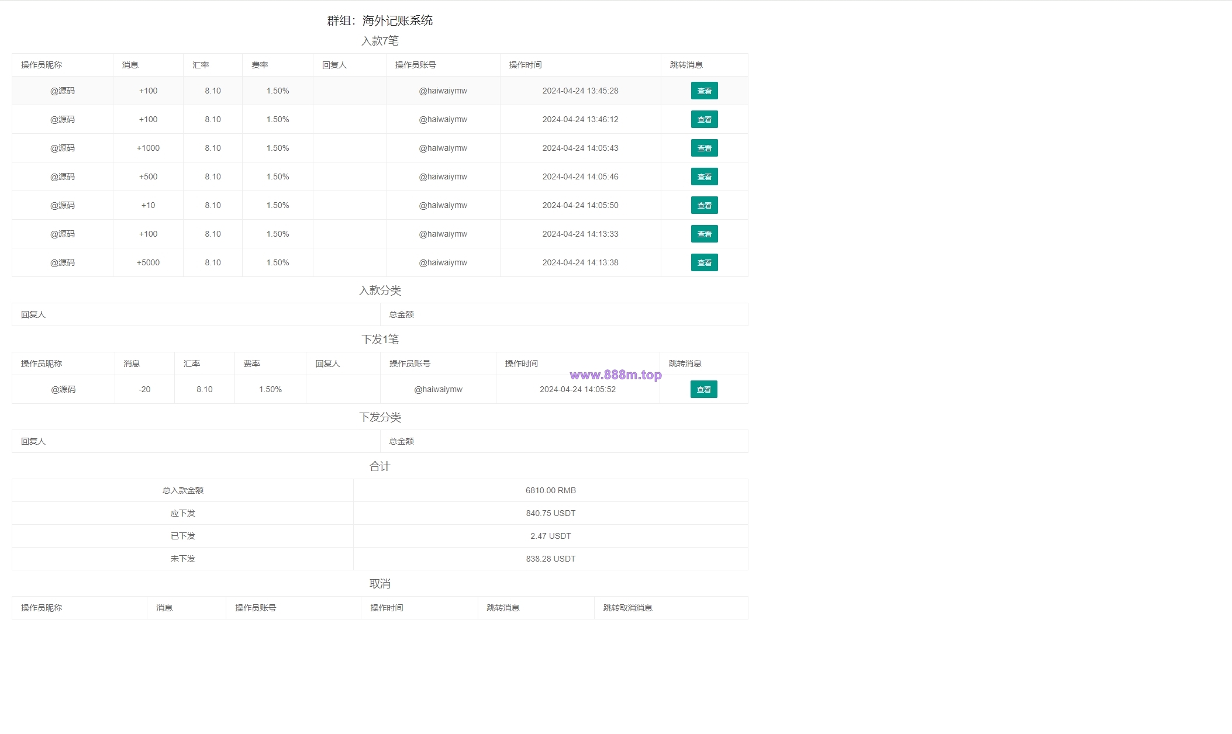The height and width of the screenshot is (734, 1232).
Task: Click the 取消 section heading
Action: pos(379,584)
